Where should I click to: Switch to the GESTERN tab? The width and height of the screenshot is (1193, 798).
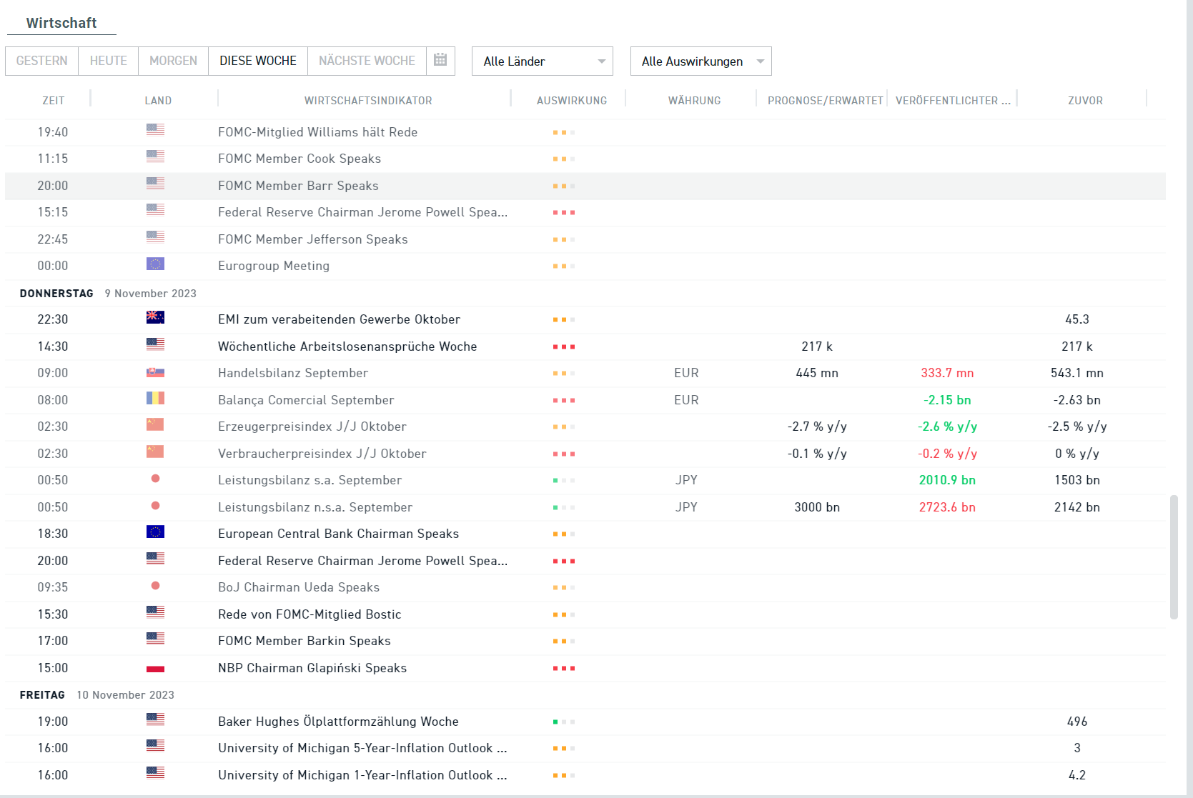42,61
